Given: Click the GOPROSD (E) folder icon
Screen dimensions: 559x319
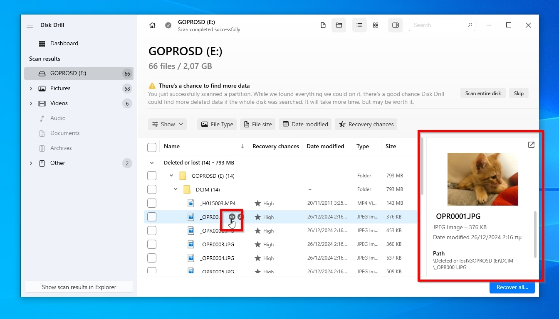Looking at the screenshot, I should pos(183,176).
